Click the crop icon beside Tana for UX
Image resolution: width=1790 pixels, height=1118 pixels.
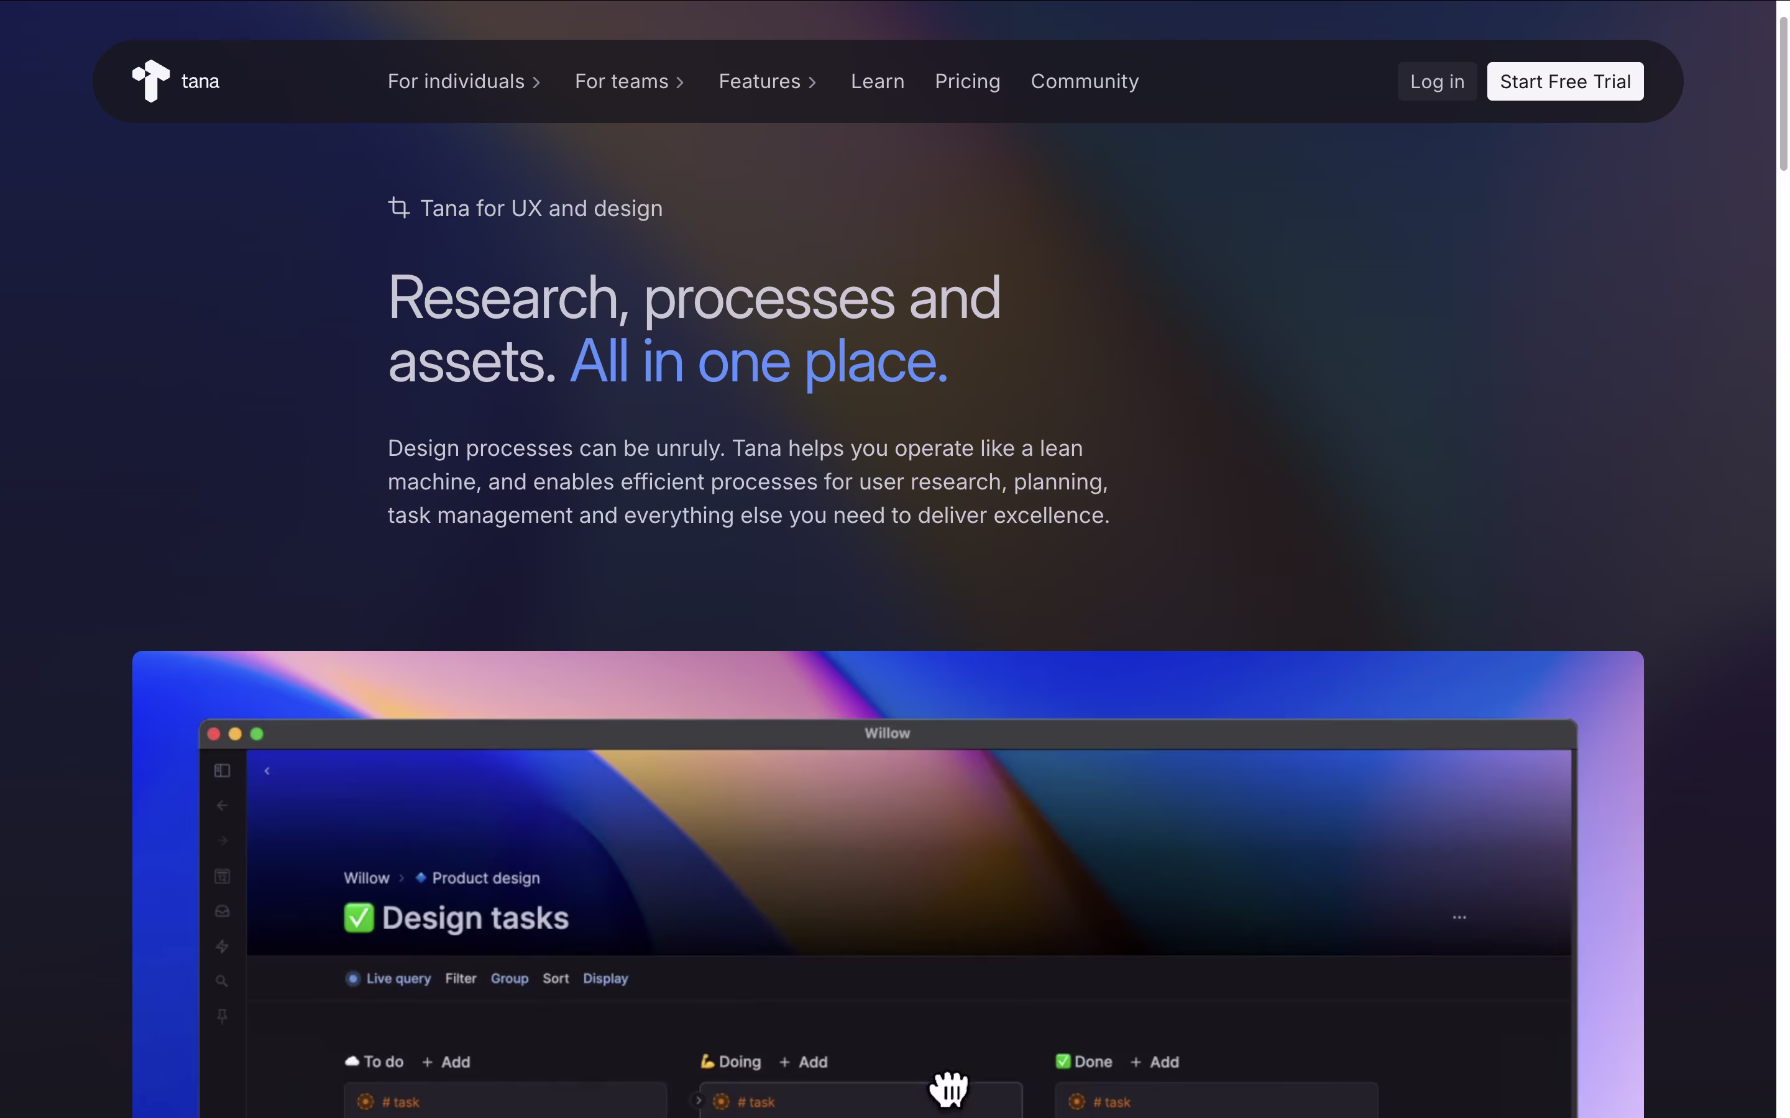pos(398,208)
